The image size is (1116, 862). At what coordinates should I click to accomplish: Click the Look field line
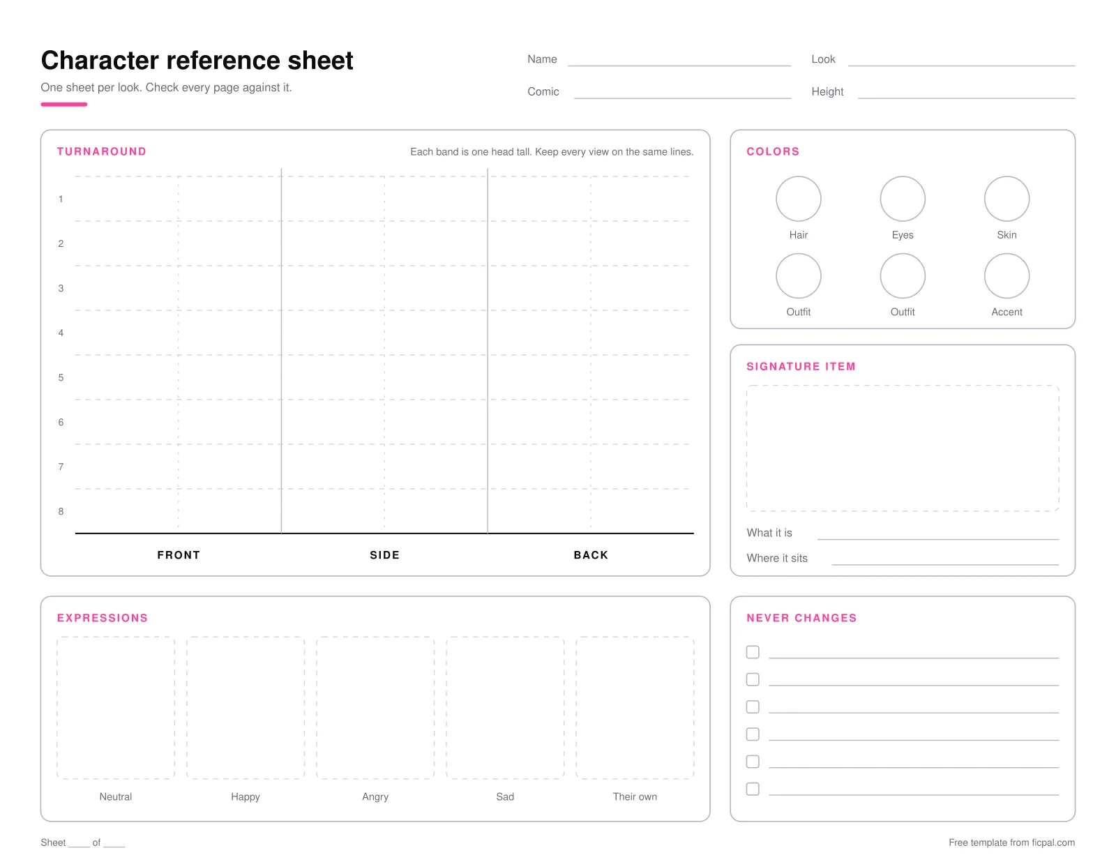pos(961,65)
